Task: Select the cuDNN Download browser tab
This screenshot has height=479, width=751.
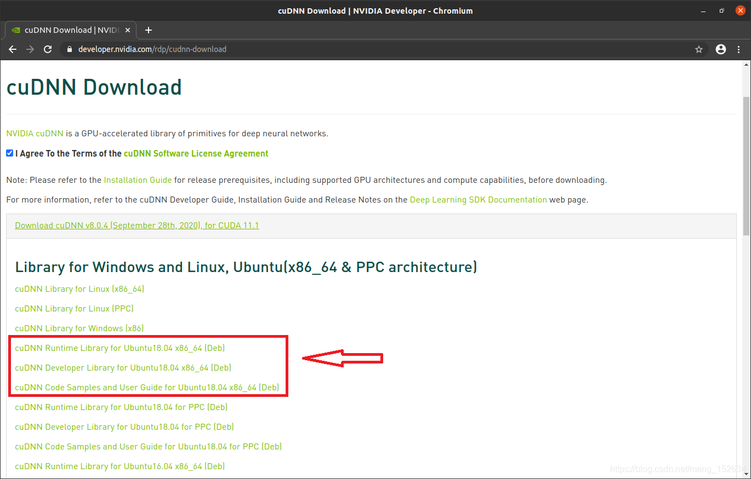Action: coord(71,30)
